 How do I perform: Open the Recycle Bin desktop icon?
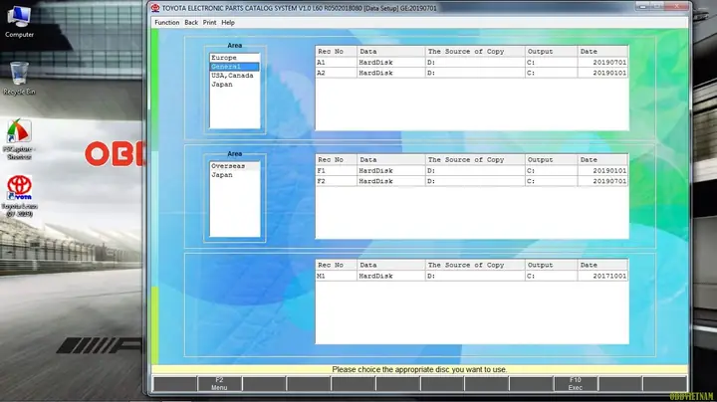19,79
